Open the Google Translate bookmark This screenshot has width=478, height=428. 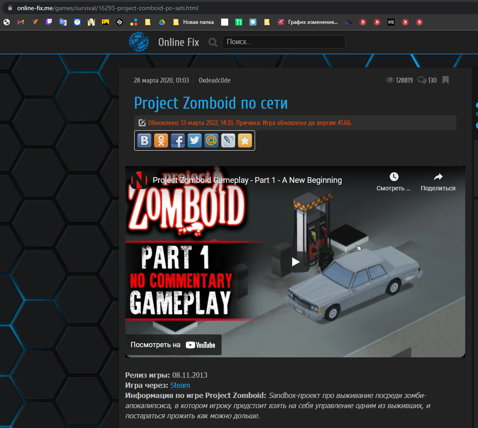click(63, 22)
